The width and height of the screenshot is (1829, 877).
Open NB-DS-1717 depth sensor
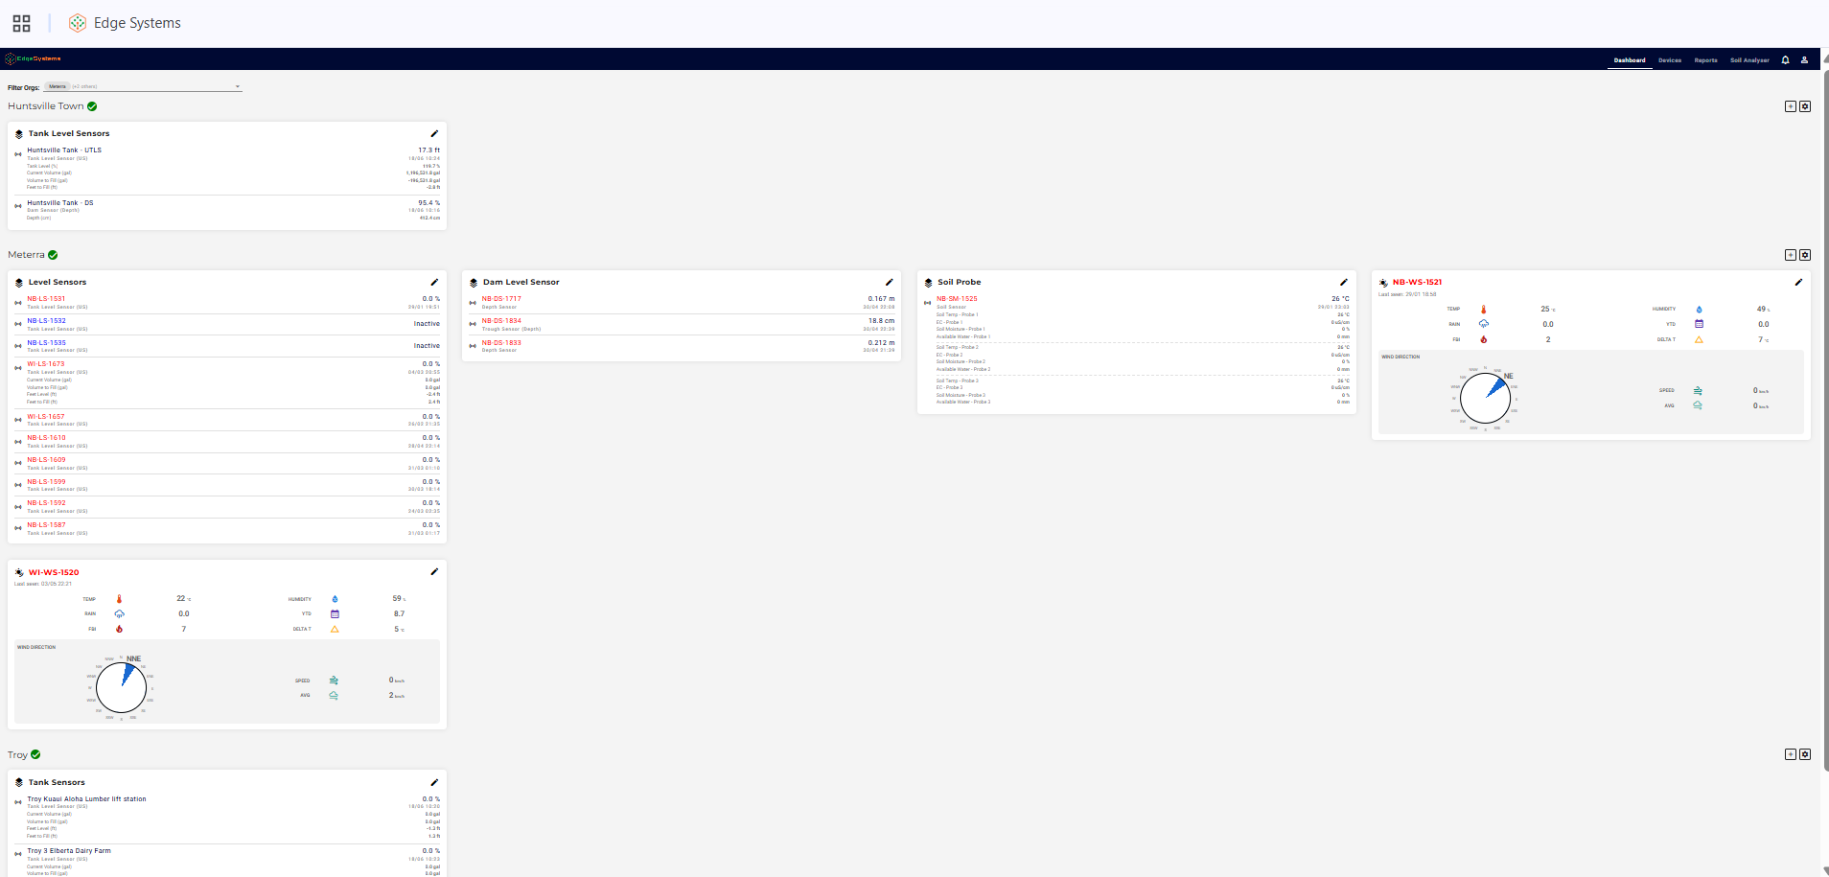tap(501, 299)
